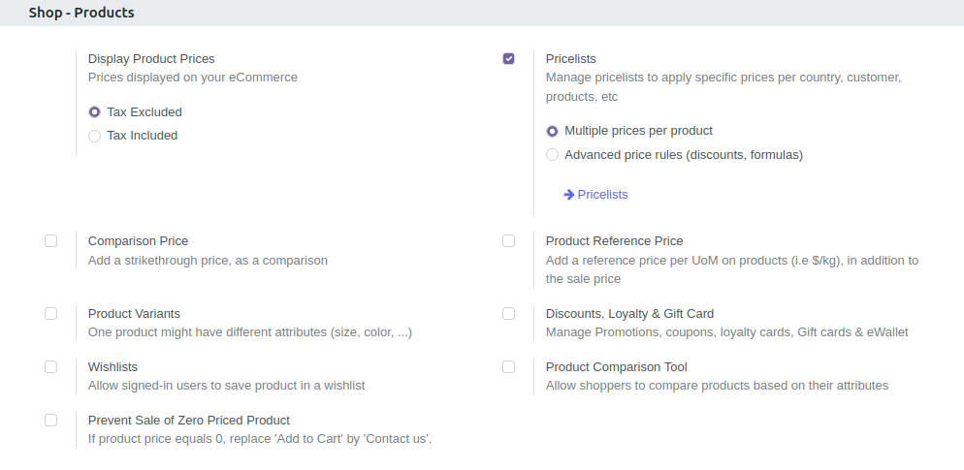The height and width of the screenshot is (470, 964).
Task: Enable the Product Reference Price checkbox
Action: (508, 241)
